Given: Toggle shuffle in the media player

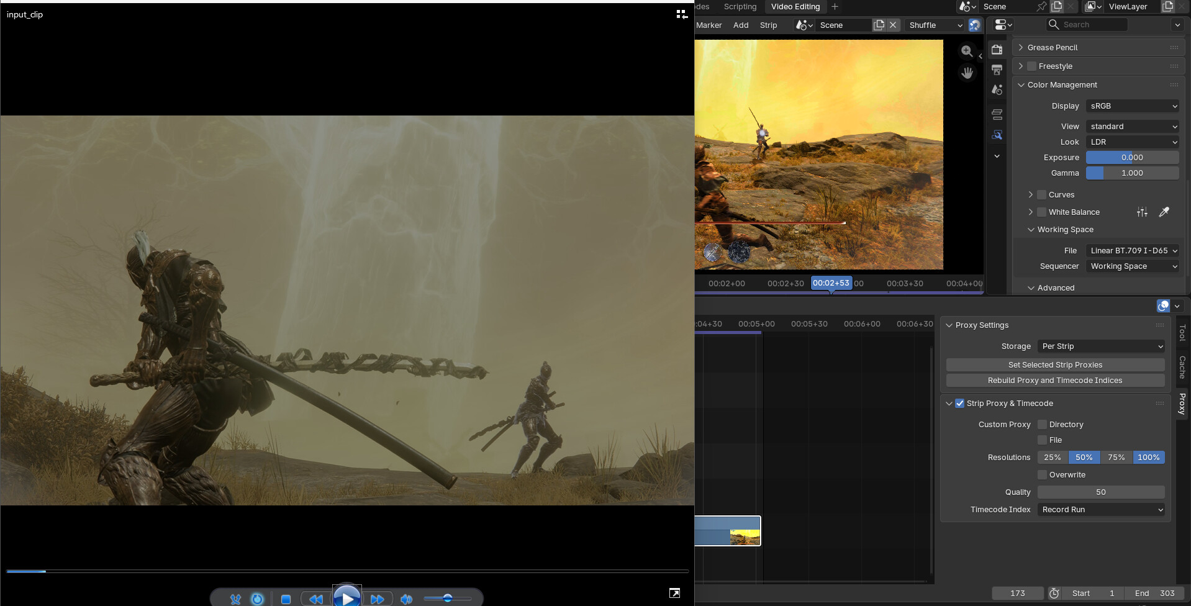Looking at the screenshot, I should 235,599.
